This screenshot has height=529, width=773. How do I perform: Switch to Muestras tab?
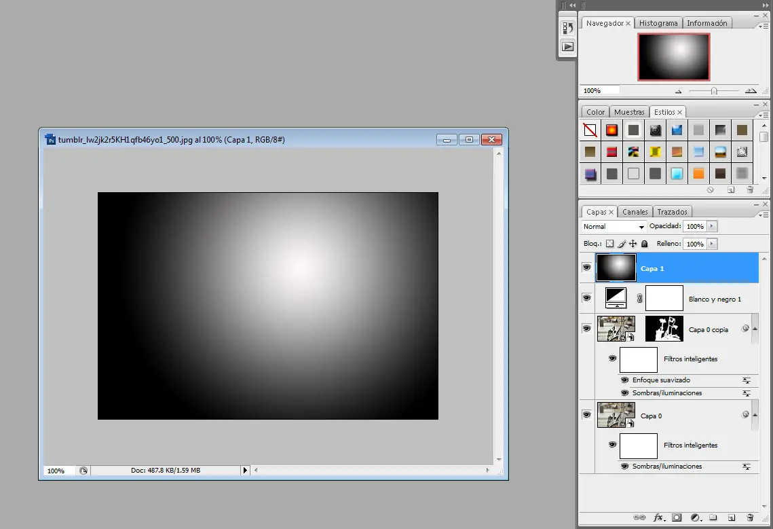[629, 112]
